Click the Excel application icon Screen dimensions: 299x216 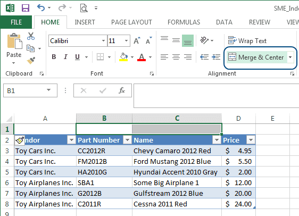coord(10,8)
